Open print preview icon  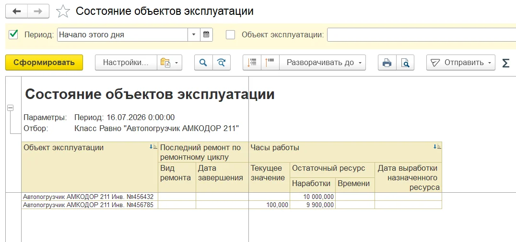(405, 62)
